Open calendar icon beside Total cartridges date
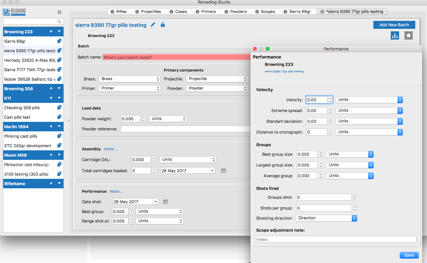Viewport: 427px width, 263px height. click(x=224, y=171)
